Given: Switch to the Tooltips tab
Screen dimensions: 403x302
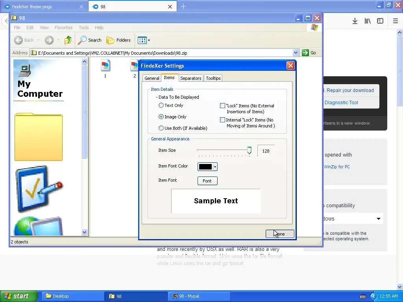Looking at the screenshot, I should pyautogui.click(x=213, y=78).
